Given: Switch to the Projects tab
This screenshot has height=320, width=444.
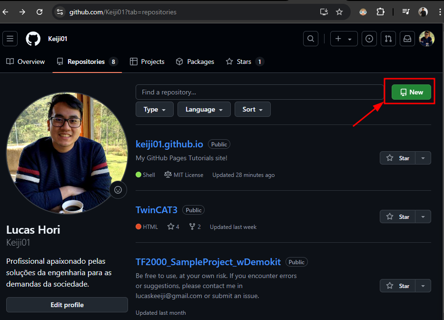Looking at the screenshot, I should [x=147, y=62].
